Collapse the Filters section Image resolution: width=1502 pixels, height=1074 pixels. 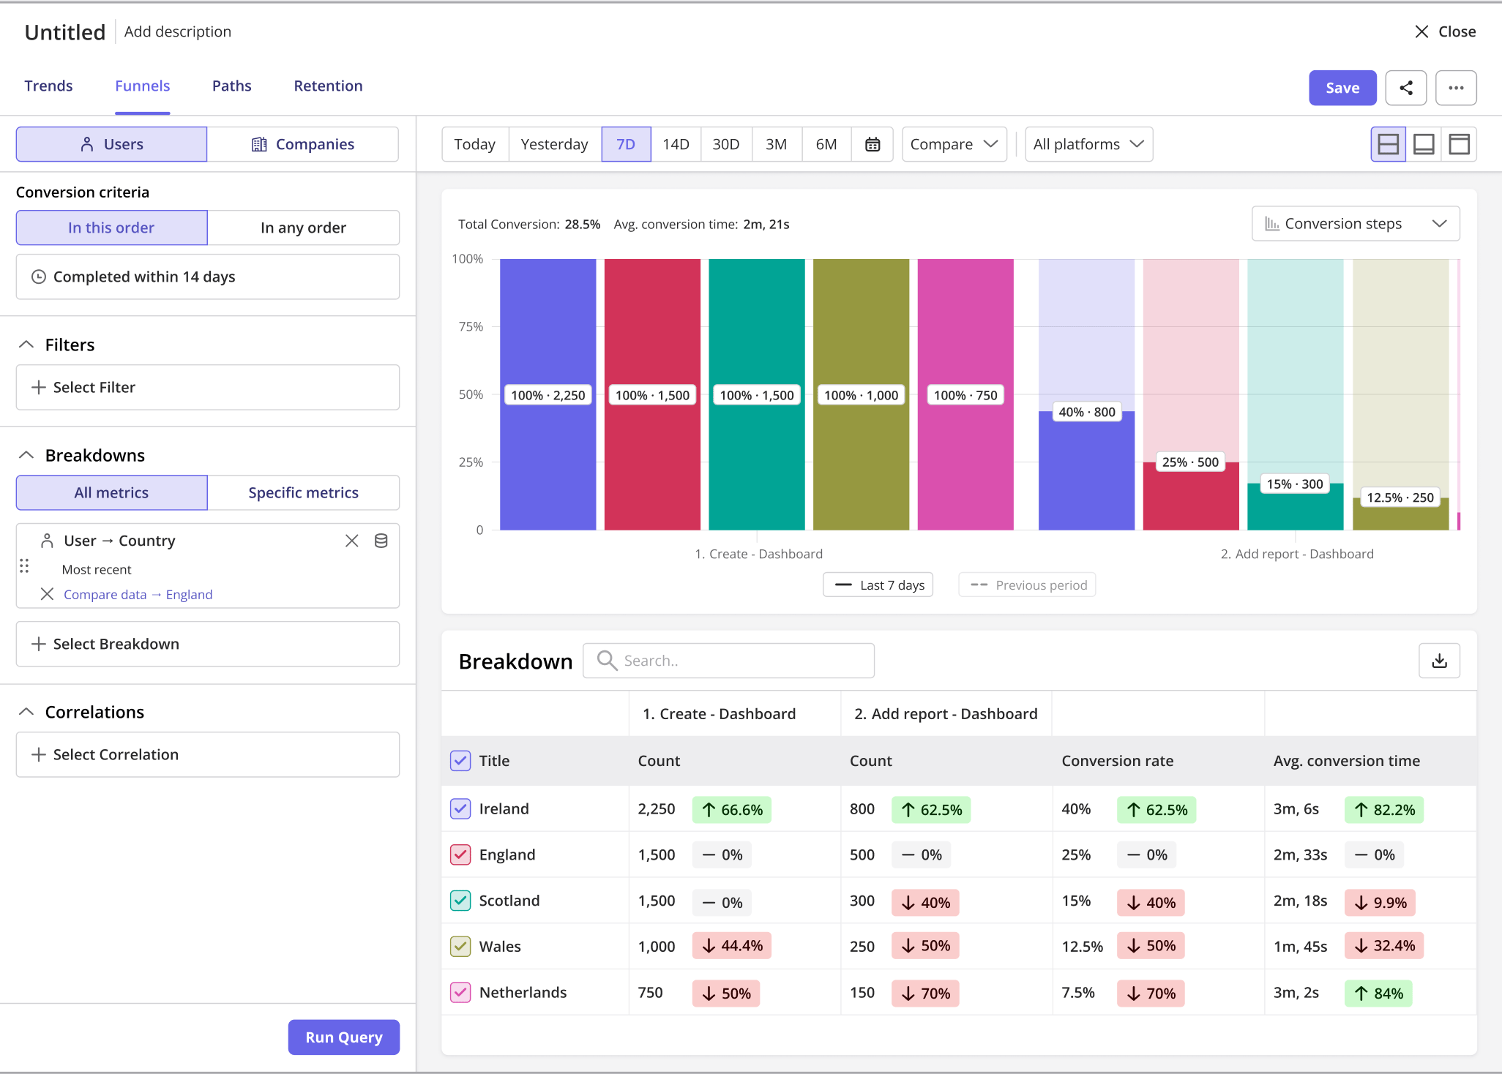tap(26, 345)
